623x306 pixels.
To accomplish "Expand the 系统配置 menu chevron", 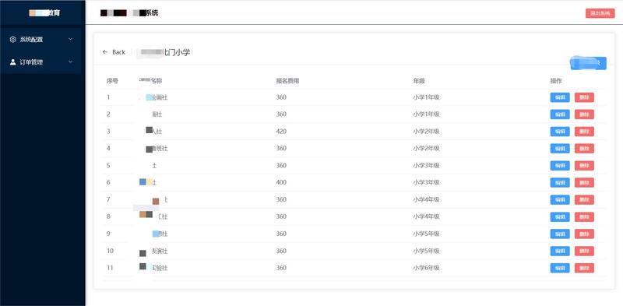I will point(71,40).
